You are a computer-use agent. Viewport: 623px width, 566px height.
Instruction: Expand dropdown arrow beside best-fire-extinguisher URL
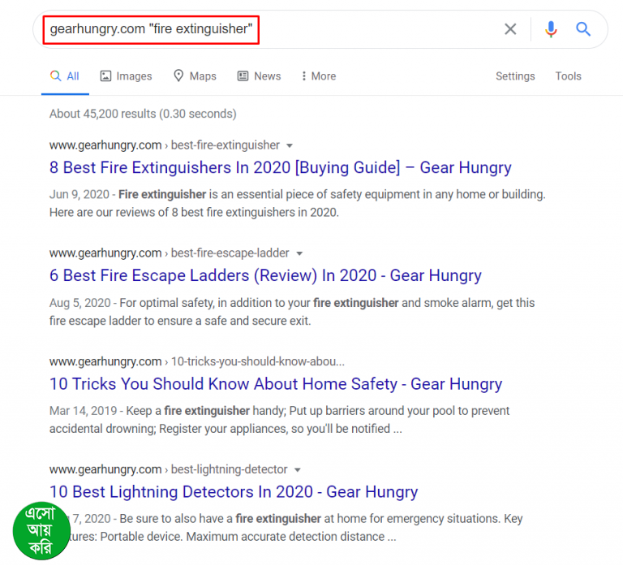tap(289, 145)
